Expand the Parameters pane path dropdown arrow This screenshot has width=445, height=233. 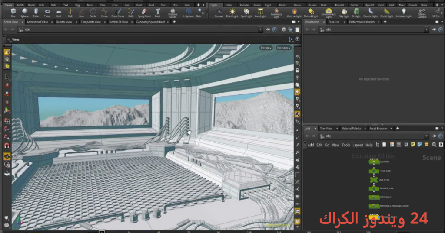coord(426,29)
